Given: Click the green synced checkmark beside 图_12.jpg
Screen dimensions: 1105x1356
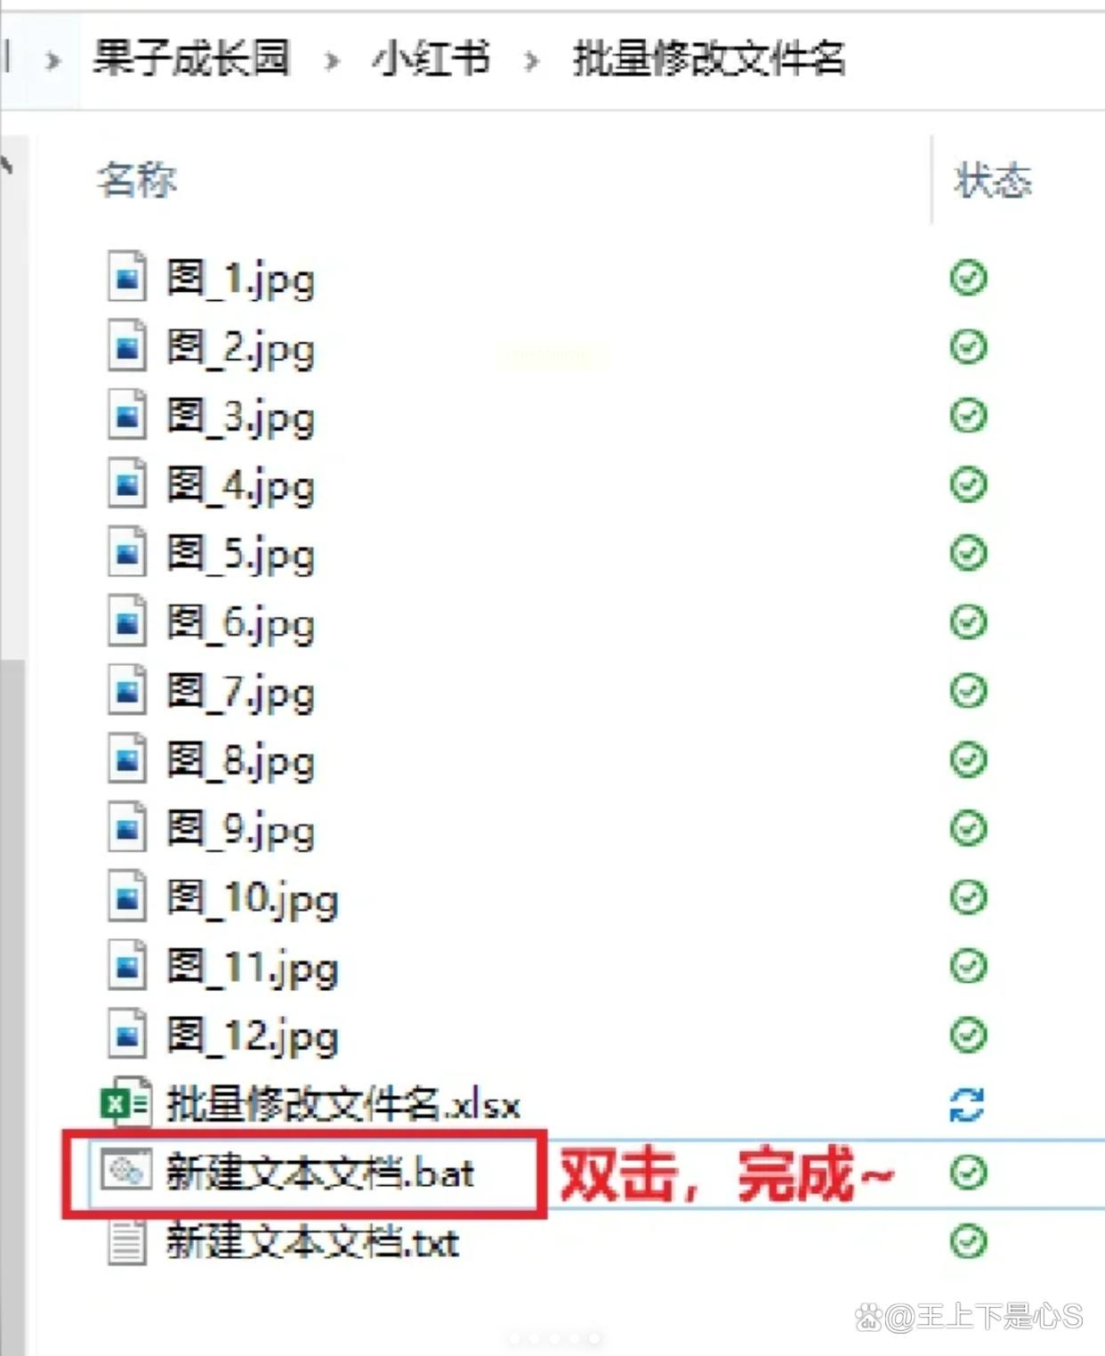Looking at the screenshot, I should [968, 1035].
